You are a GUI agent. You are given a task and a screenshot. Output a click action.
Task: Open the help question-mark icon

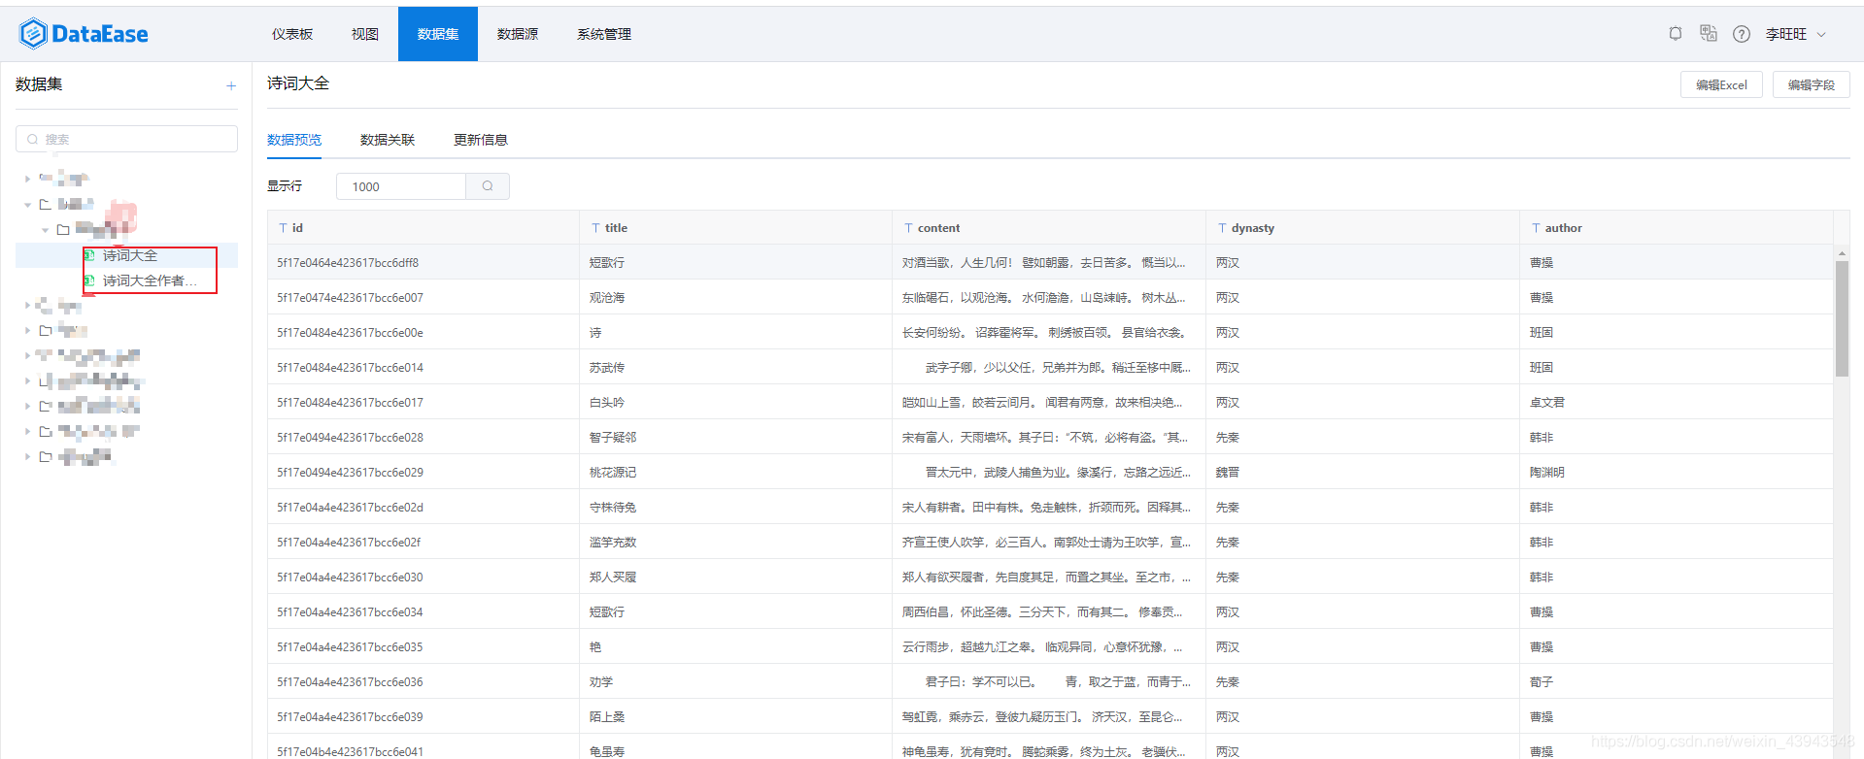[x=1742, y=34]
